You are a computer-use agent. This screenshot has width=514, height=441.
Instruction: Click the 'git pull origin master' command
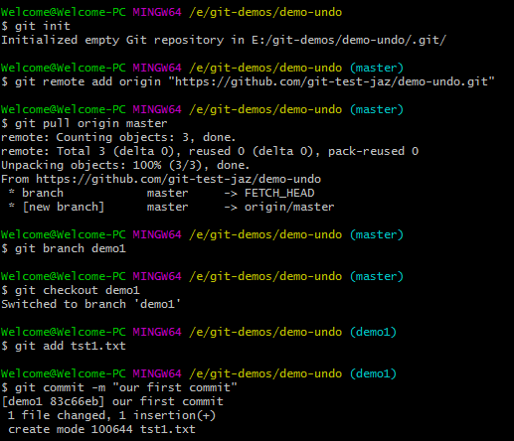tap(90, 123)
